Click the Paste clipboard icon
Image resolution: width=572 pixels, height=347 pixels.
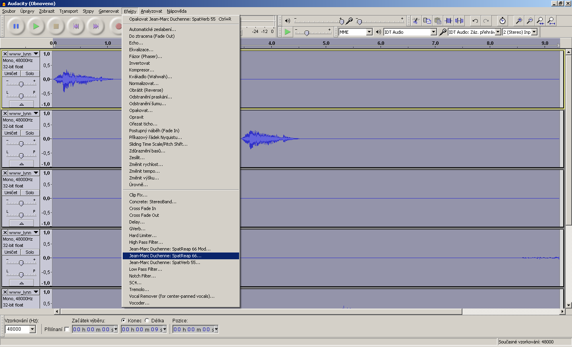click(x=438, y=21)
